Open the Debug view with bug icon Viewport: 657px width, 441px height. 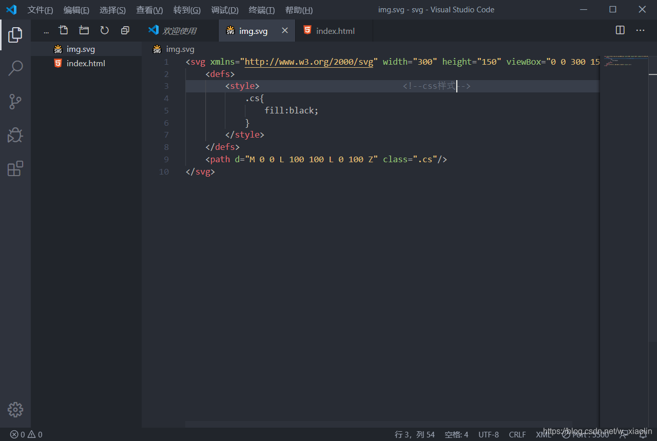point(15,135)
